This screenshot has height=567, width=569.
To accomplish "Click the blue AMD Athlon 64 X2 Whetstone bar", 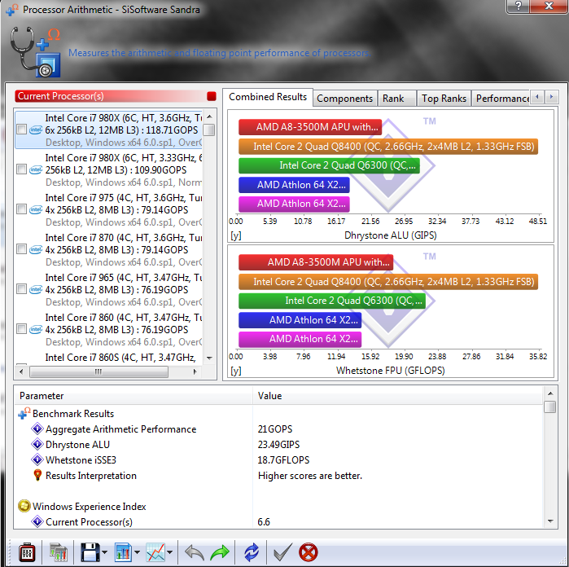I will [300, 320].
